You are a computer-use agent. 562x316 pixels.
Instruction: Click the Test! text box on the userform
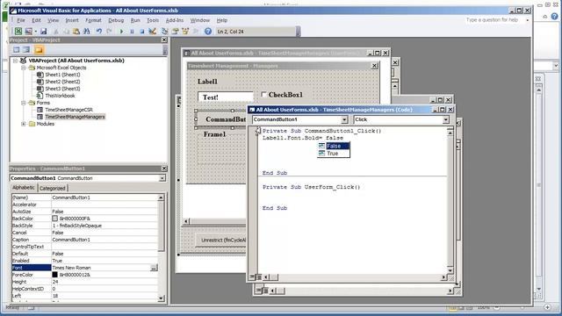226,97
